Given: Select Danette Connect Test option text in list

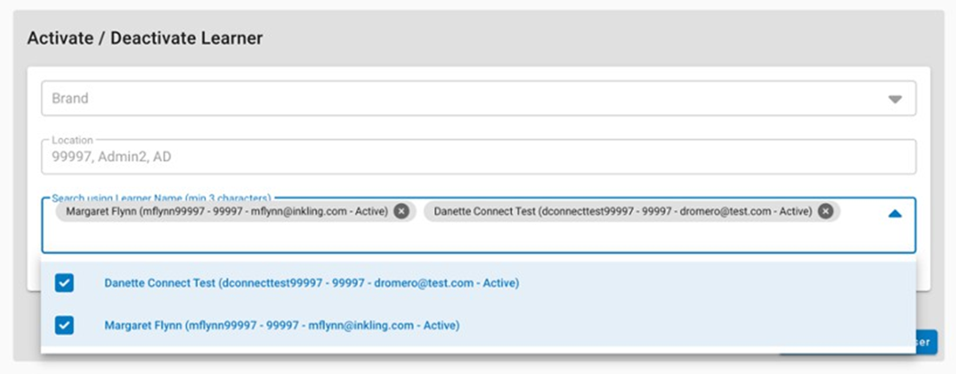Looking at the screenshot, I should 311,283.
